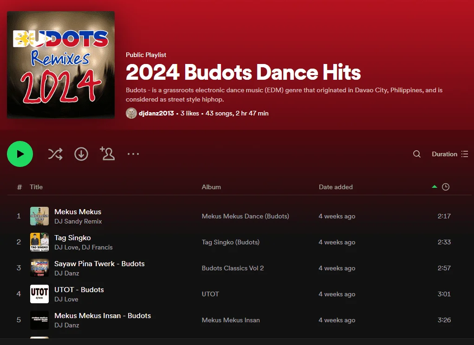Viewport: 474px width, 345px height.
Task: Click the Tag Singko track thumbnail
Action: 39,242
